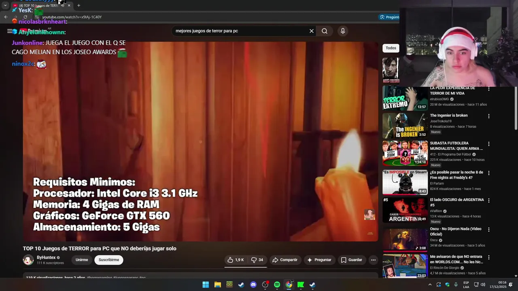Image resolution: width=518 pixels, height=291 pixels.
Task: Open the ByHuntex channel name link
Action: click(46, 257)
